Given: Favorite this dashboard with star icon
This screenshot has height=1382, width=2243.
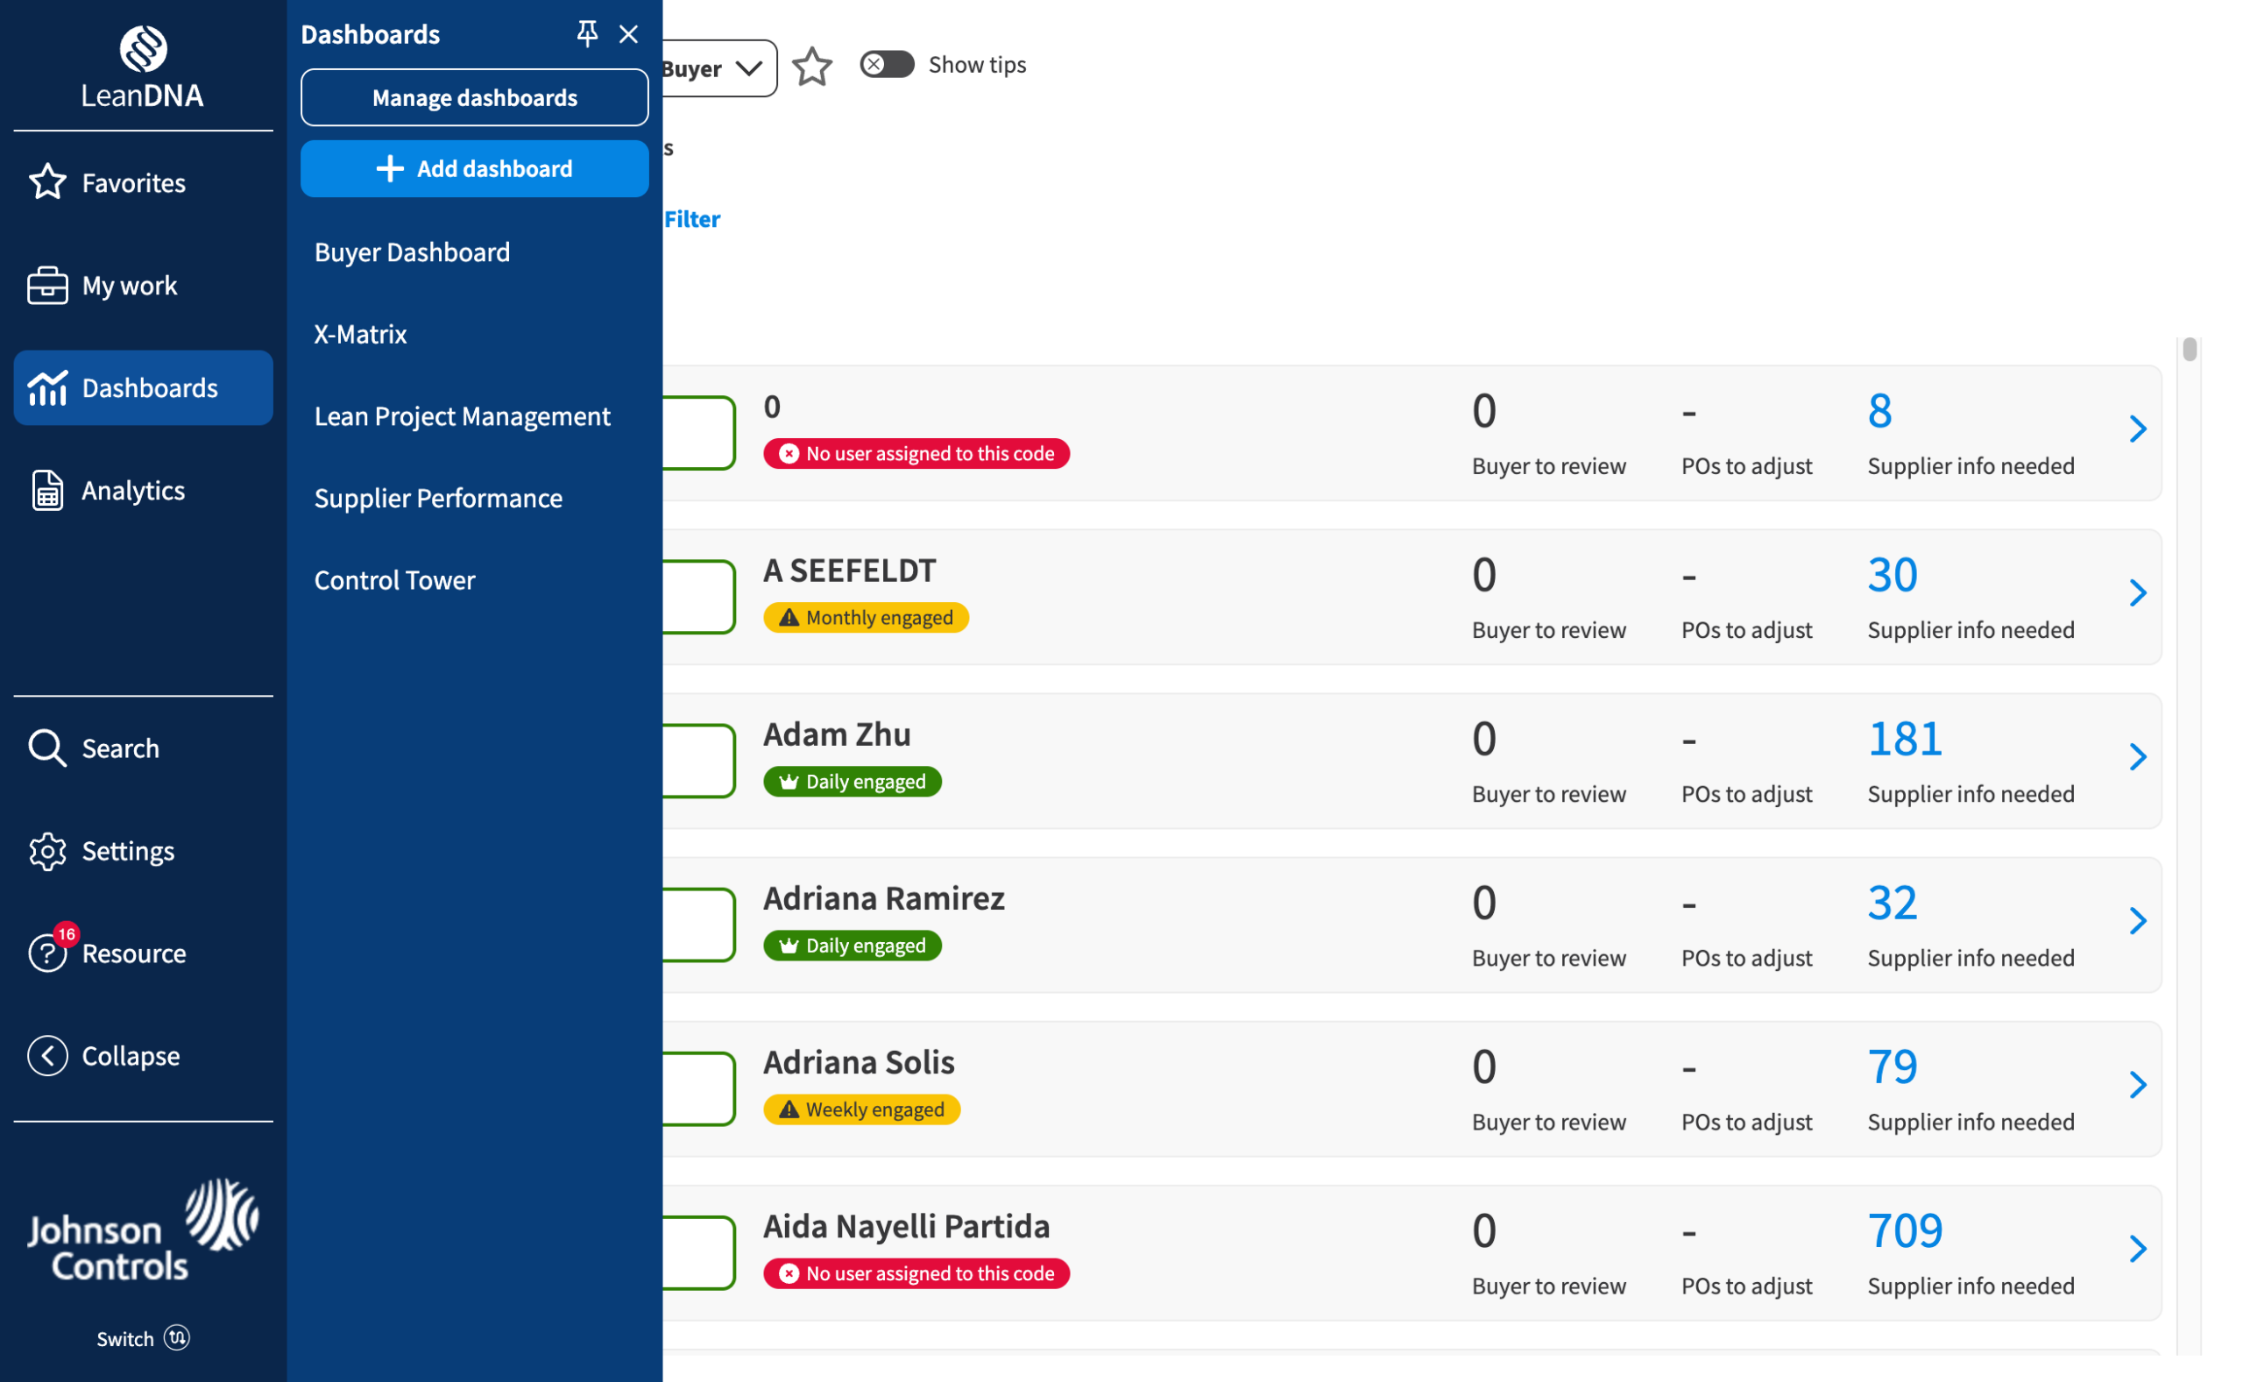Looking at the screenshot, I should pyautogui.click(x=811, y=67).
